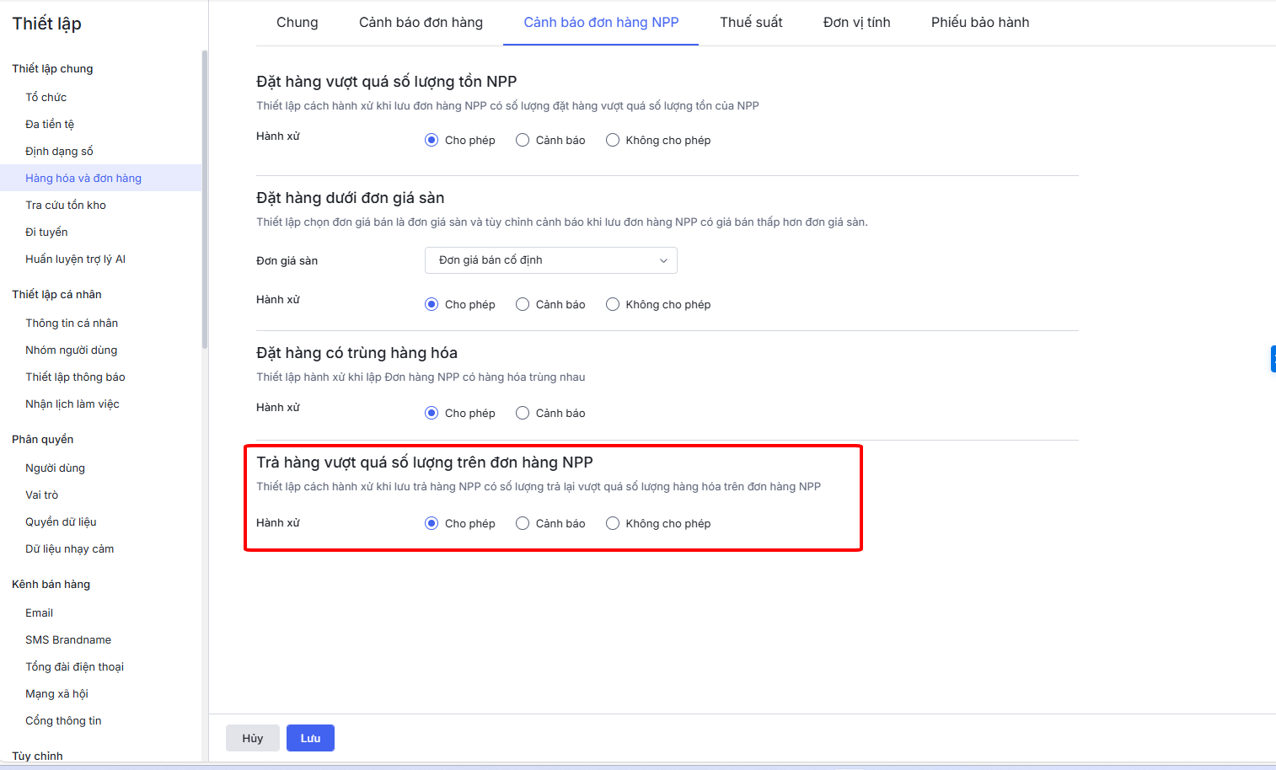Select 'Cho phép' for Trả hàng vượt số lượng

(x=432, y=523)
